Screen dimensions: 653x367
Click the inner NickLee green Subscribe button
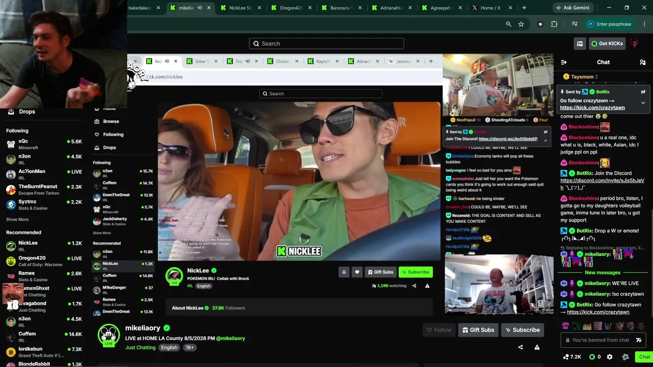(x=416, y=272)
